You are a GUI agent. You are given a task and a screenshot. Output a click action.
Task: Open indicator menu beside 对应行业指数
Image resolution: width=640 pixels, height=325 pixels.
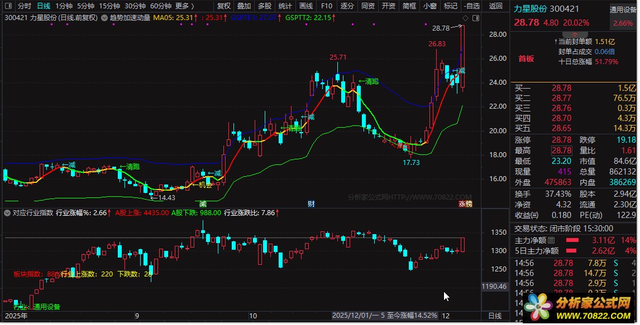[7, 212]
